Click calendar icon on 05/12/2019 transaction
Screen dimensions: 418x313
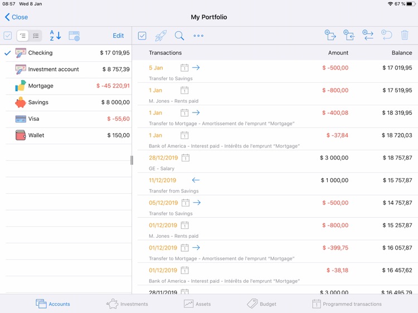[186, 203]
